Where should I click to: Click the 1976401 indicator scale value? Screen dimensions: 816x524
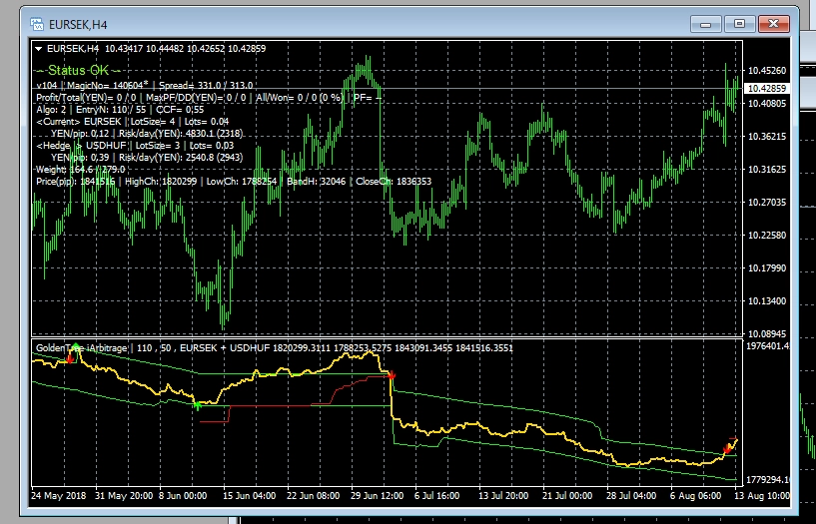tap(767, 345)
